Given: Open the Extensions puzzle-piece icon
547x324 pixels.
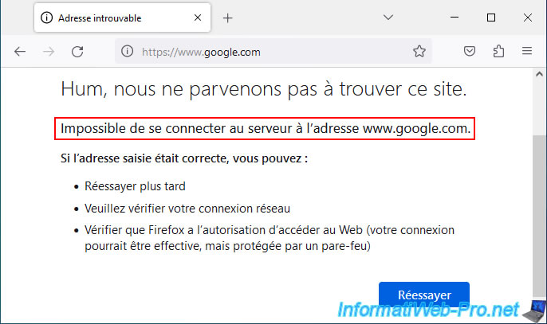Looking at the screenshot, I should (498, 51).
